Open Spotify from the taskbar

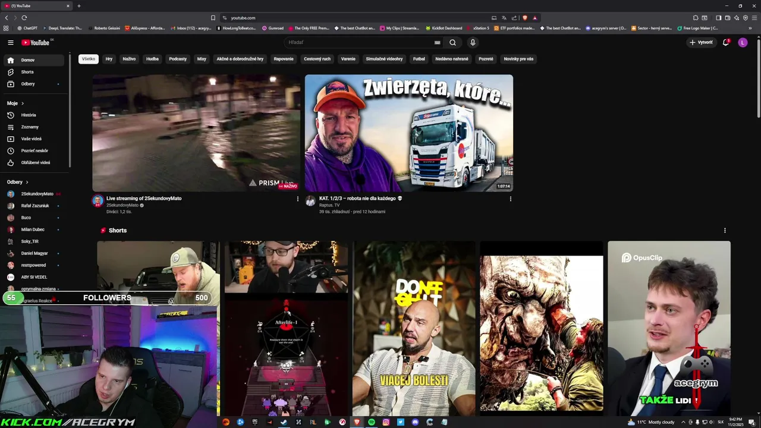(x=372, y=422)
